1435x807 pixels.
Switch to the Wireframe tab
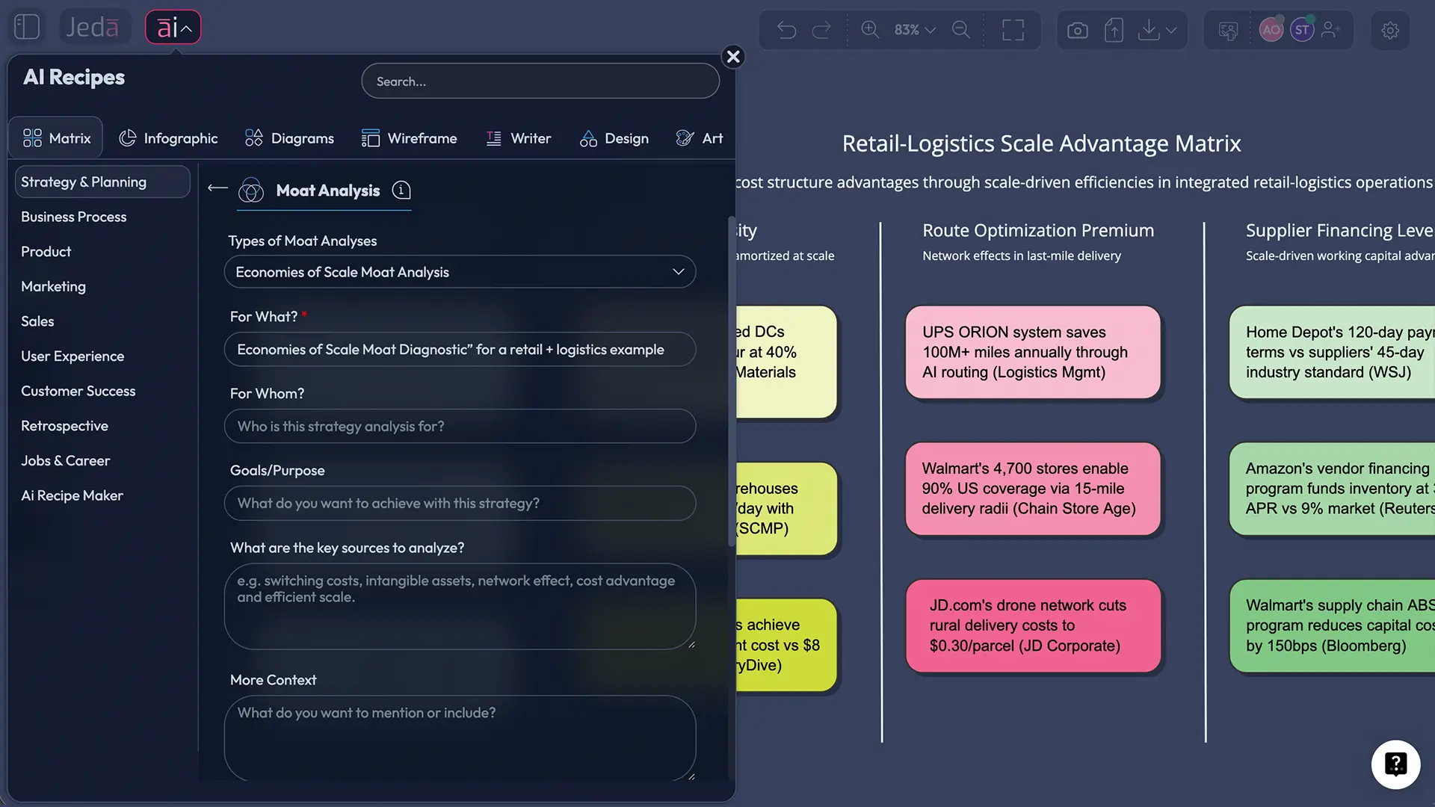[409, 138]
